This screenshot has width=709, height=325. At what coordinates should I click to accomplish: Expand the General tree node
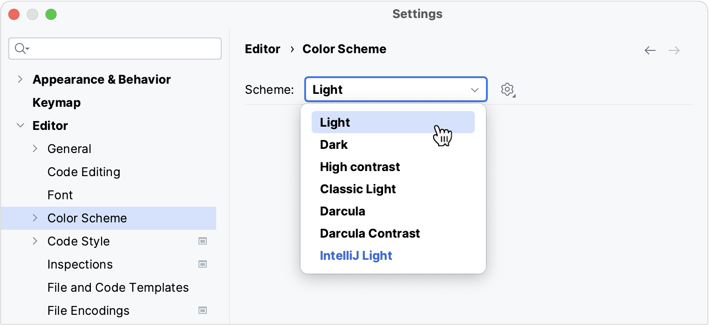point(35,148)
